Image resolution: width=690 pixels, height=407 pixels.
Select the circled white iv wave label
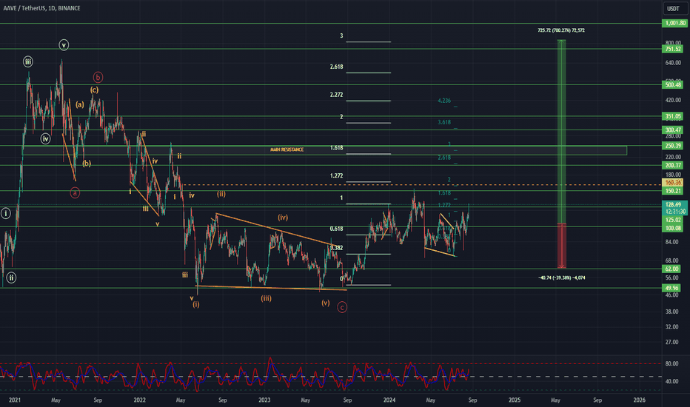click(45, 139)
